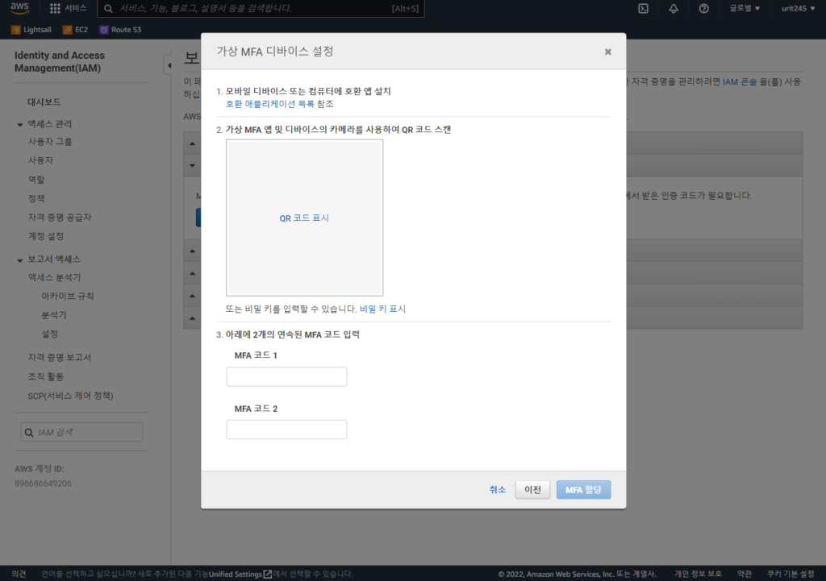Open the services grid menu icon
The width and height of the screenshot is (826, 581).
coord(55,8)
